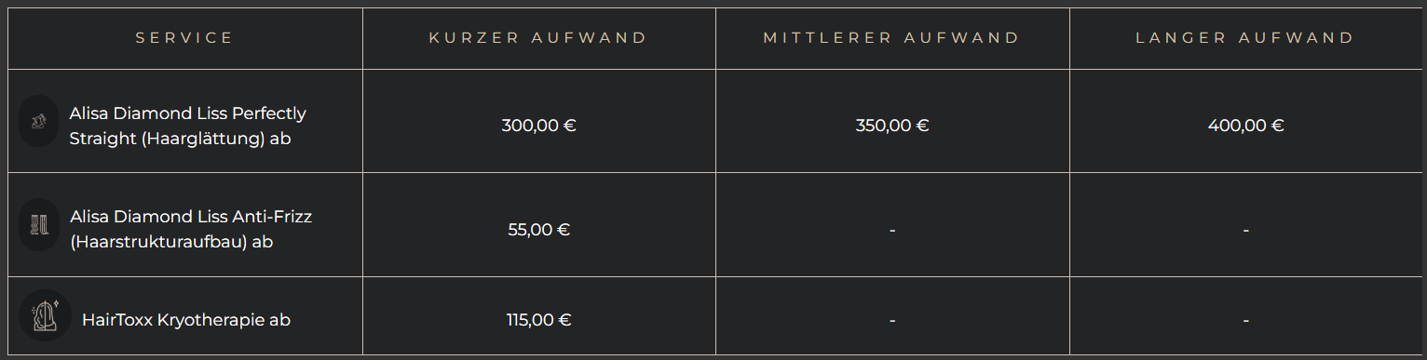Click Anti-Frizz langer Aufwand dash cell
1427x360 pixels.
point(1245,230)
